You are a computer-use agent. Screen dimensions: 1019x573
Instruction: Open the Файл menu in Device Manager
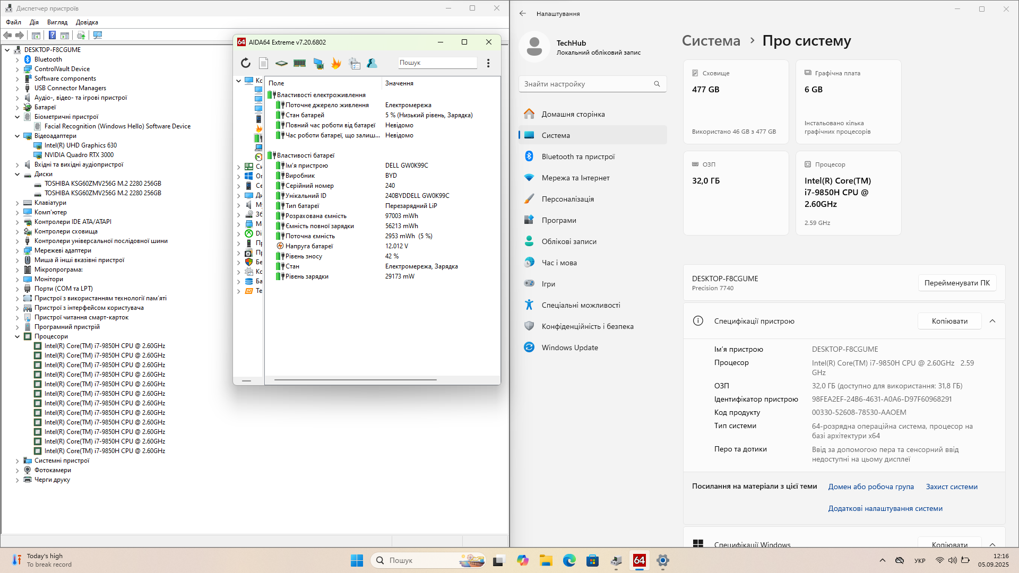pos(14,22)
